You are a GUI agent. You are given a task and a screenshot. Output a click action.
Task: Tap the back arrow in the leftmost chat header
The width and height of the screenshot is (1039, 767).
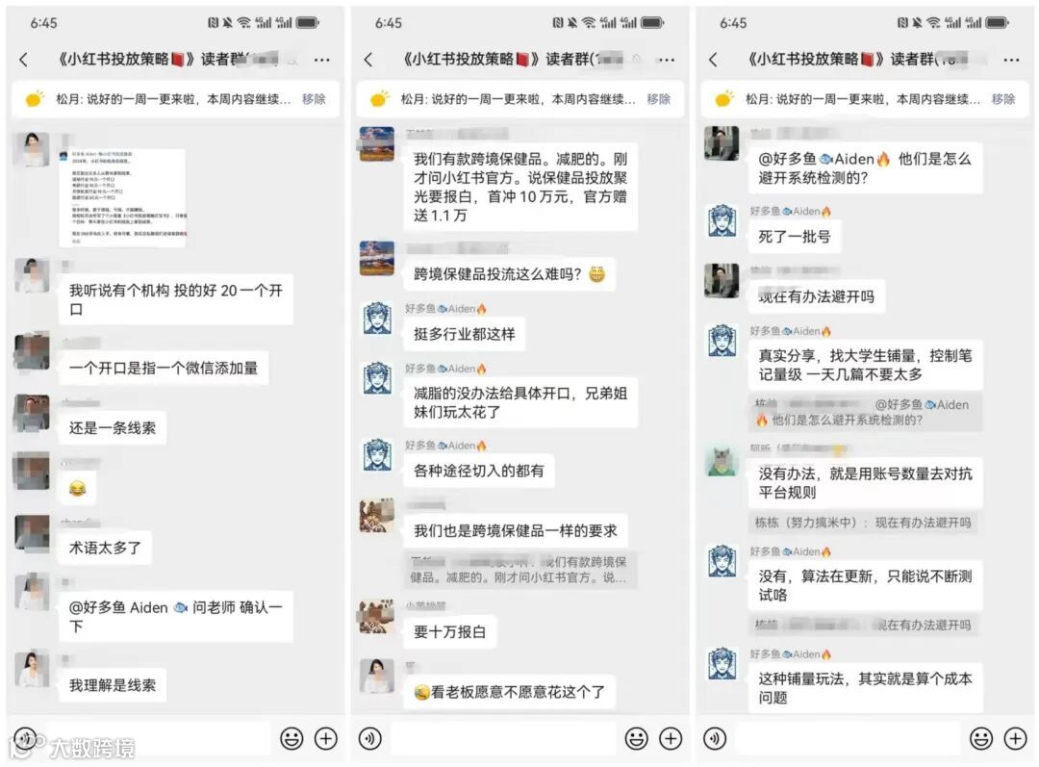[x=24, y=60]
